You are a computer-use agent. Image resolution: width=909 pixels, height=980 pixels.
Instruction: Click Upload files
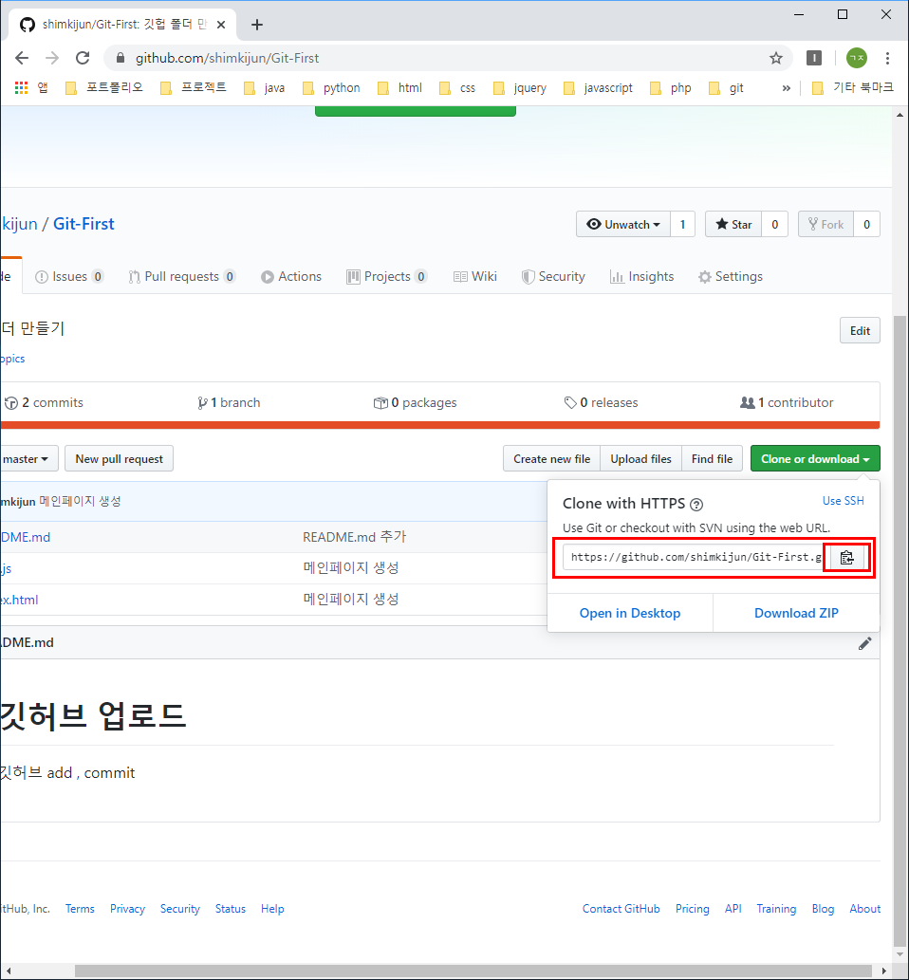[x=640, y=459]
